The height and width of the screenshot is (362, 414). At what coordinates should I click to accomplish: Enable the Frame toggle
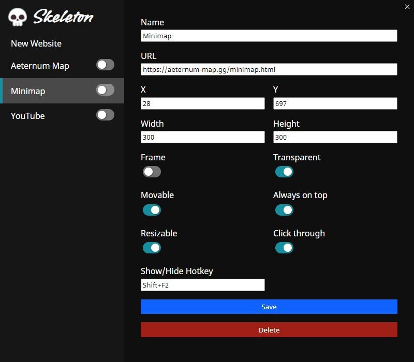coord(152,171)
